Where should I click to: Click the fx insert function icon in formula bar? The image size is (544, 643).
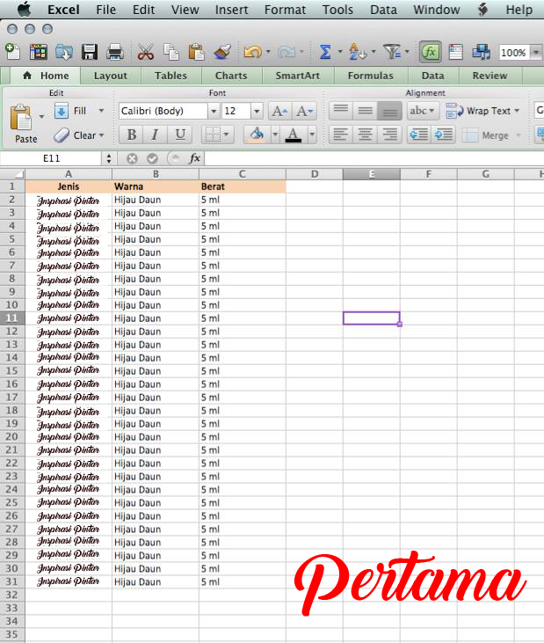pyautogui.click(x=194, y=158)
